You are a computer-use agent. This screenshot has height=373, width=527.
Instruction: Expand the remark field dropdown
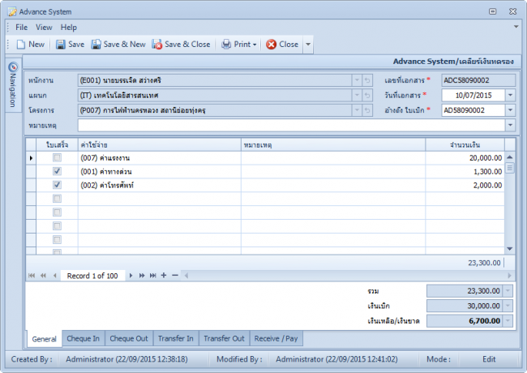[x=510, y=126]
